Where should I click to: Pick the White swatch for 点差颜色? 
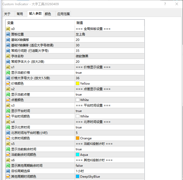click(78, 100)
